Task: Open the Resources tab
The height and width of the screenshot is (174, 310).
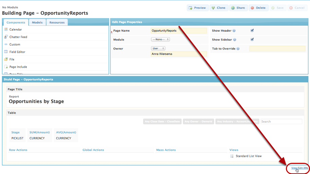Action: pos(57,22)
